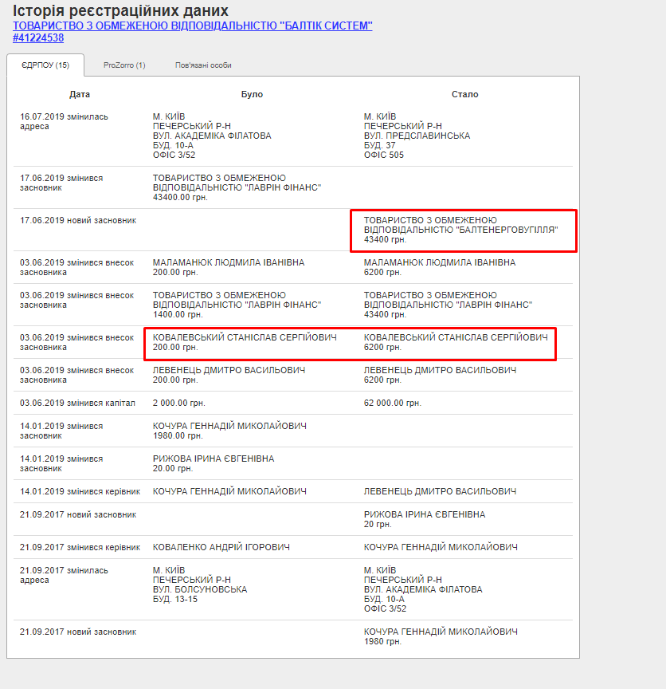
Task: Open the Пов'язані особи tab
Action: [x=203, y=65]
